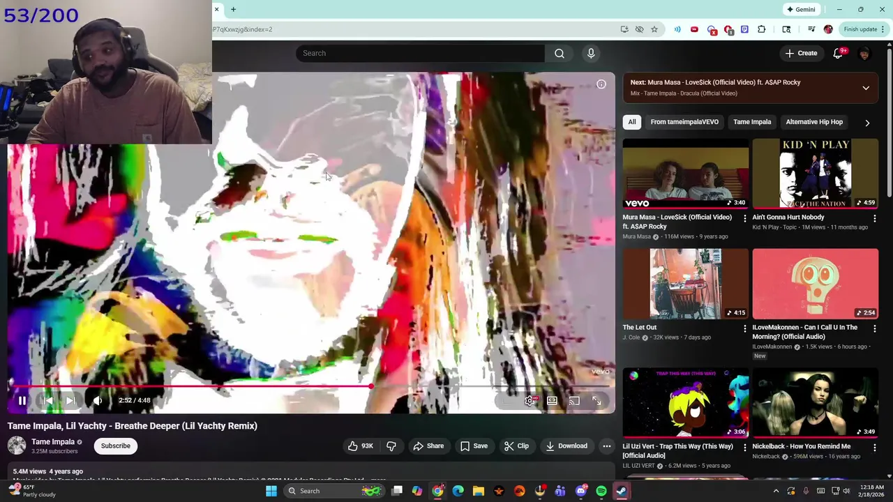Download the video
893x502 pixels.
tap(566, 446)
